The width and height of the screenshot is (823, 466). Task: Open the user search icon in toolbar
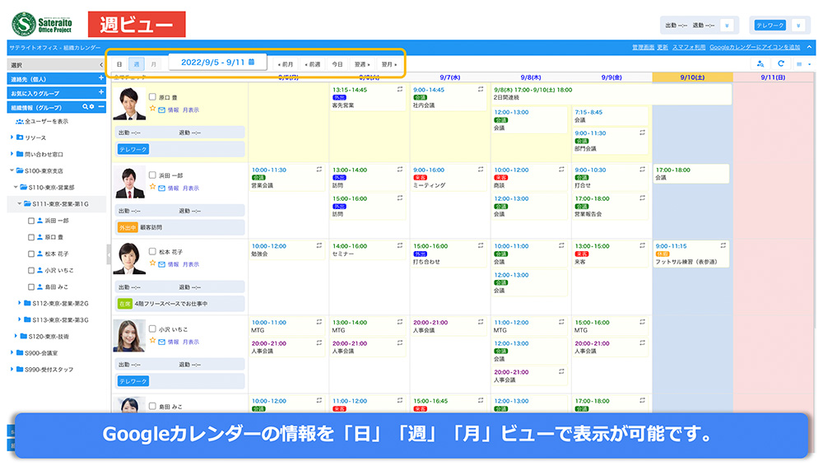[x=760, y=63]
